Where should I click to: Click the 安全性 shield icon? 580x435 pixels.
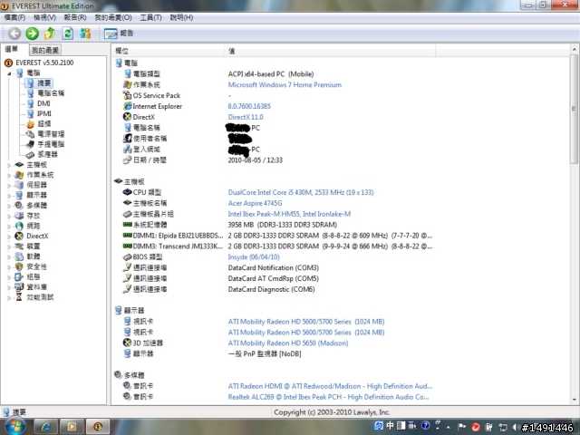tap(19, 266)
